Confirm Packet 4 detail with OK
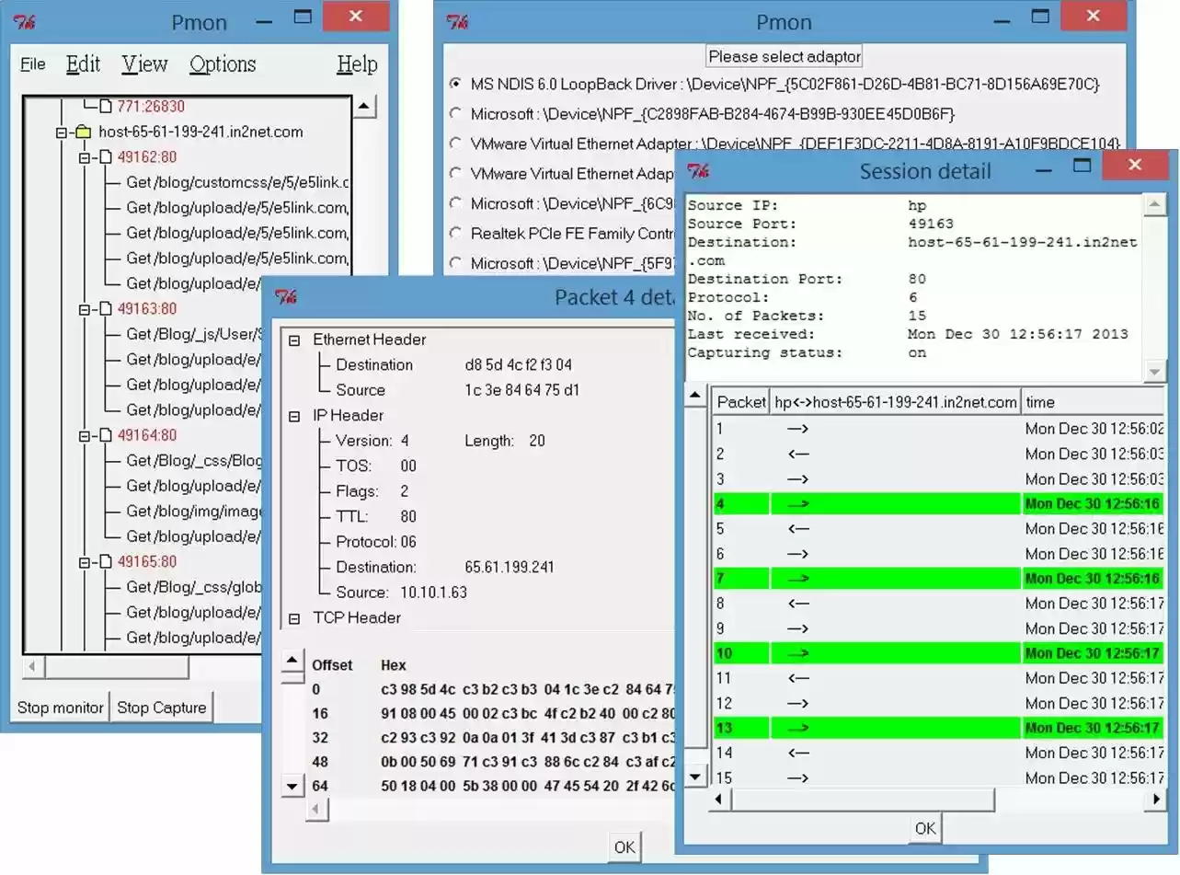Viewport: 1180px width, 875px height. pos(624,846)
